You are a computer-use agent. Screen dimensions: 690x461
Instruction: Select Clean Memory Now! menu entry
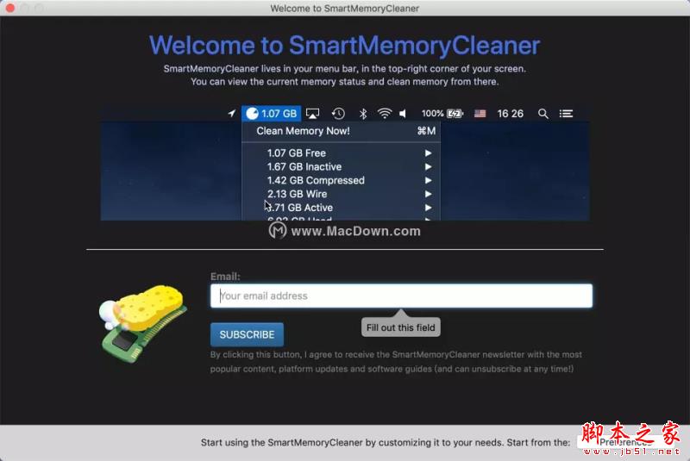pos(341,131)
